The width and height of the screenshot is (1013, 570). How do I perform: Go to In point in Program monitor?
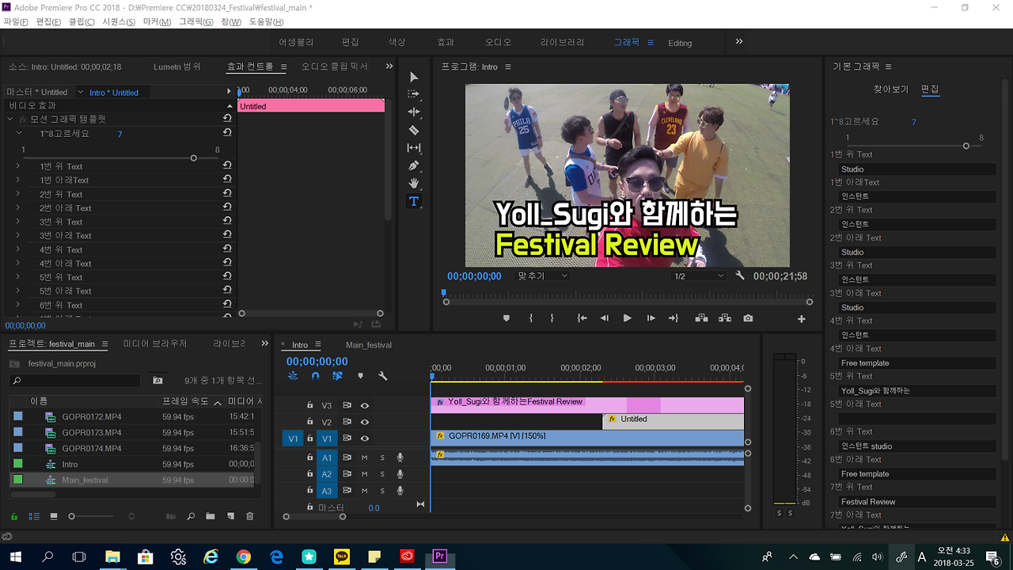pos(582,318)
